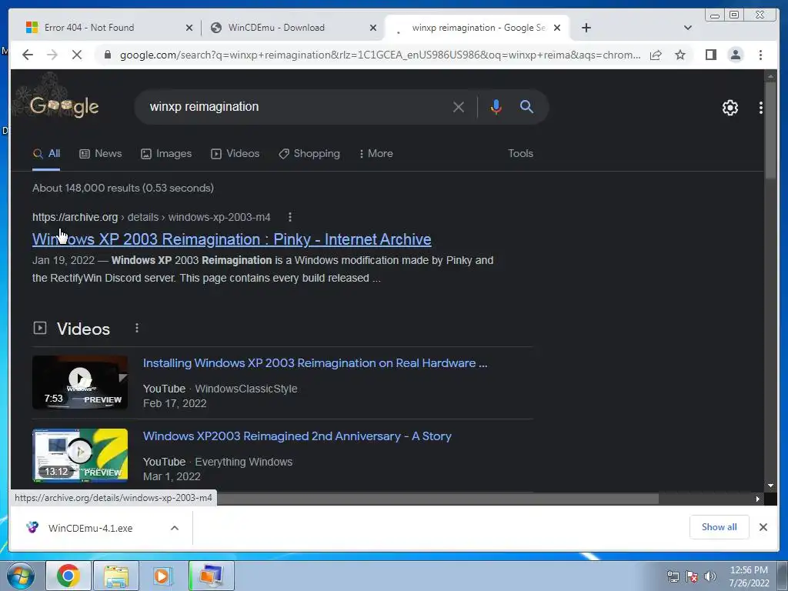Bookmark this page with the star icon

680,55
